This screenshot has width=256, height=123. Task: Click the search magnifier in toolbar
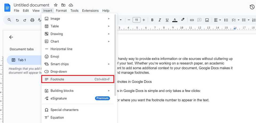[x=10, y=20]
